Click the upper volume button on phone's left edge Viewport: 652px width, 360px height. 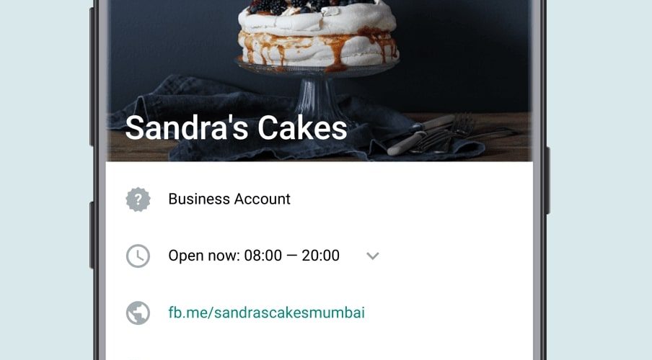(92, 77)
